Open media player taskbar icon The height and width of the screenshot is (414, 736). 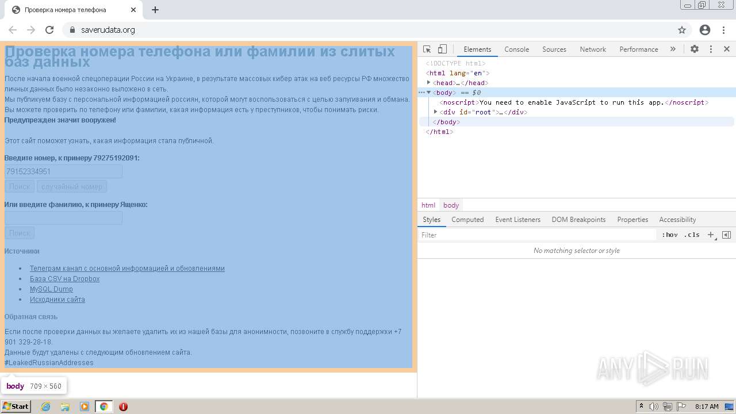[x=85, y=407]
